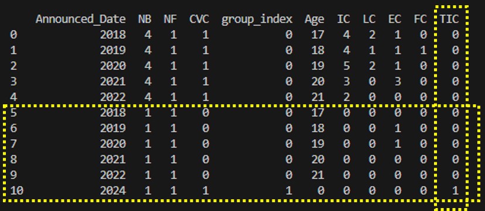The height and width of the screenshot is (211, 485).
Task: Click Announced_Date 2018 in row 0
Action: (113, 35)
